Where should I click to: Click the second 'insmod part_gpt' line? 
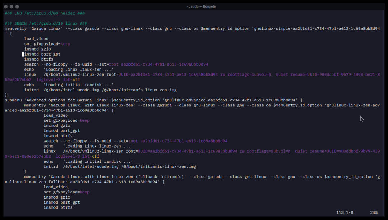(x=62, y=131)
